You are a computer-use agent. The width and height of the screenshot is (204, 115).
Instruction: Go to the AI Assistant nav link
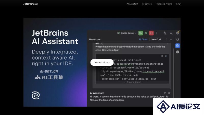point(132,4)
